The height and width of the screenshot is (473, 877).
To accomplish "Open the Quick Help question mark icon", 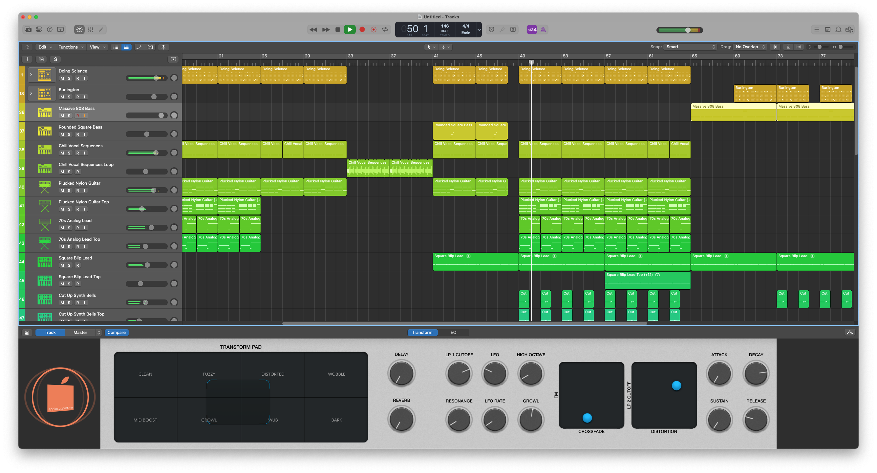I will pos(50,30).
